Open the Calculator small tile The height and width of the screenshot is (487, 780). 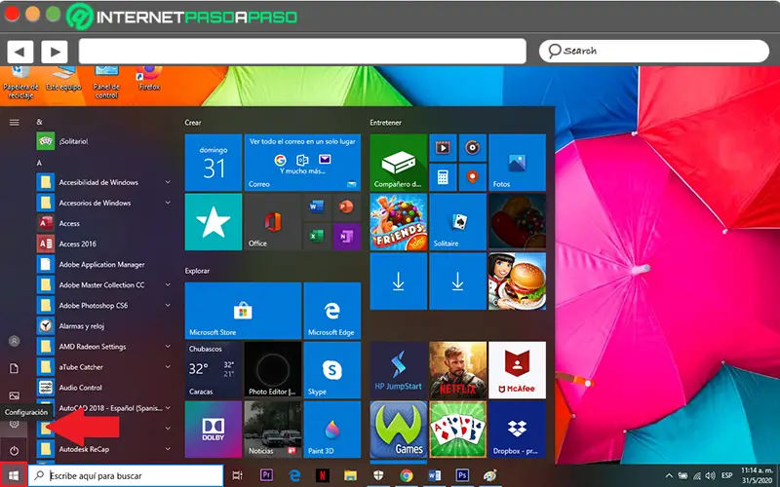(443, 177)
